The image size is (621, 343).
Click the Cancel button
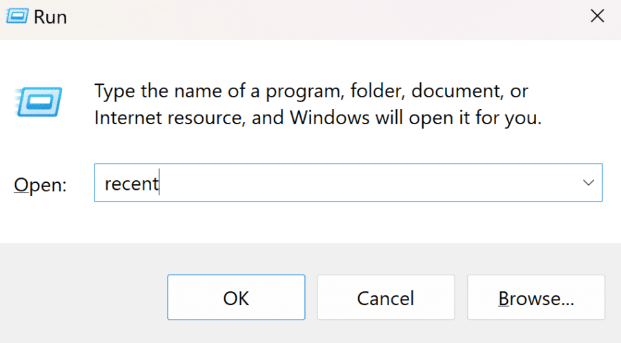[x=386, y=297]
